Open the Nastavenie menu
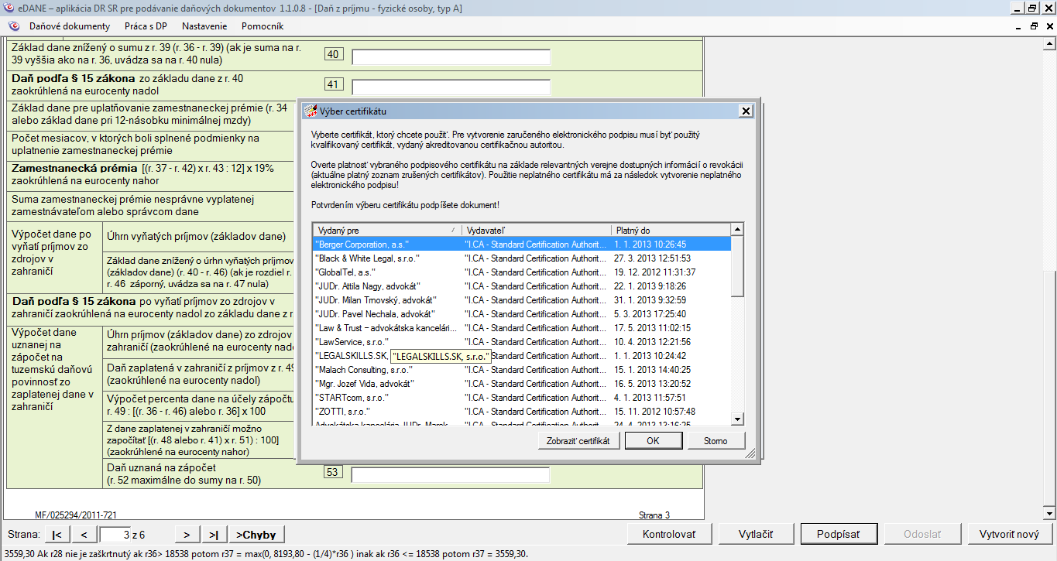The width and height of the screenshot is (1057, 561). (204, 26)
